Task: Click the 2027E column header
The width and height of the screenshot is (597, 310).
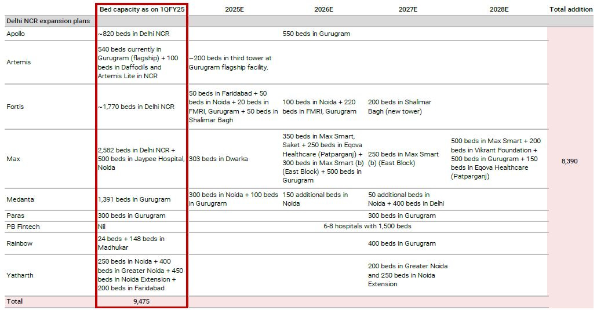Action: tap(408, 9)
